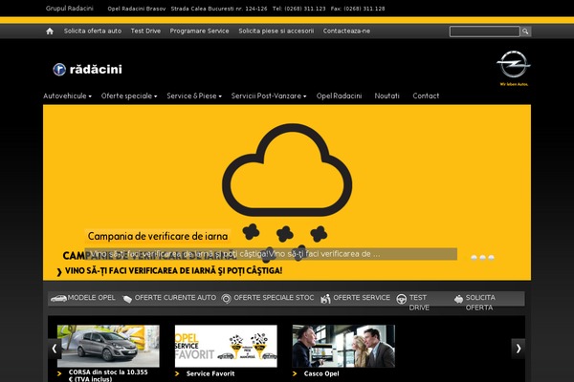Click into the search input field

click(485, 32)
